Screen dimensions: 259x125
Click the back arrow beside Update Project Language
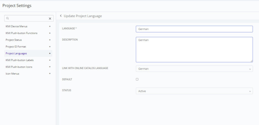pos(61,16)
